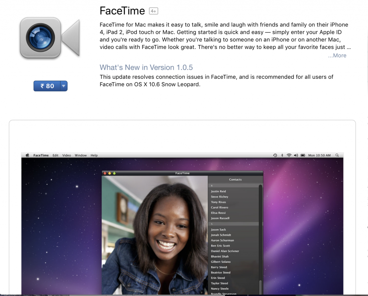368x296 pixels.
Task: Click yellow minimize button of FaceTime window
Action: coord(110,173)
